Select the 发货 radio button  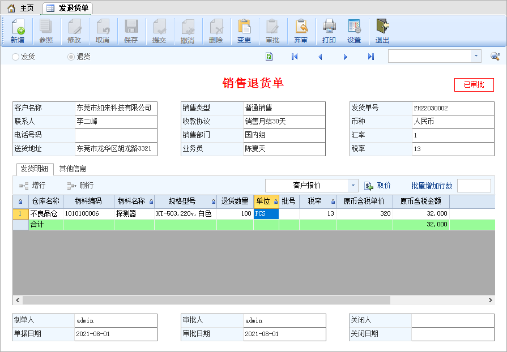[x=16, y=57]
